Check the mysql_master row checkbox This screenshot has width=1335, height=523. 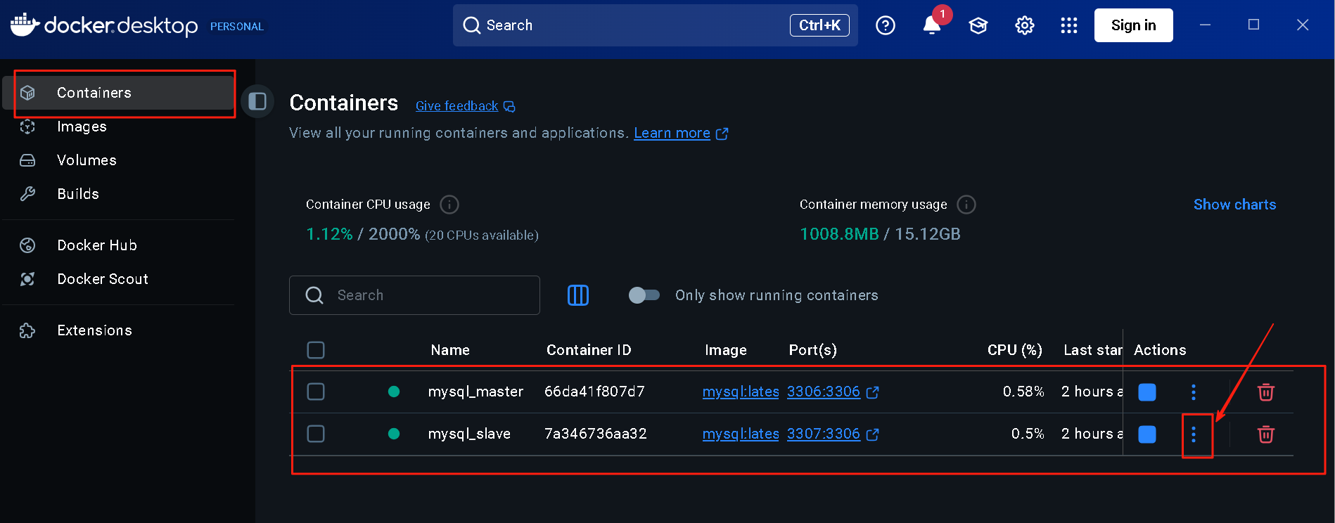(x=316, y=392)
